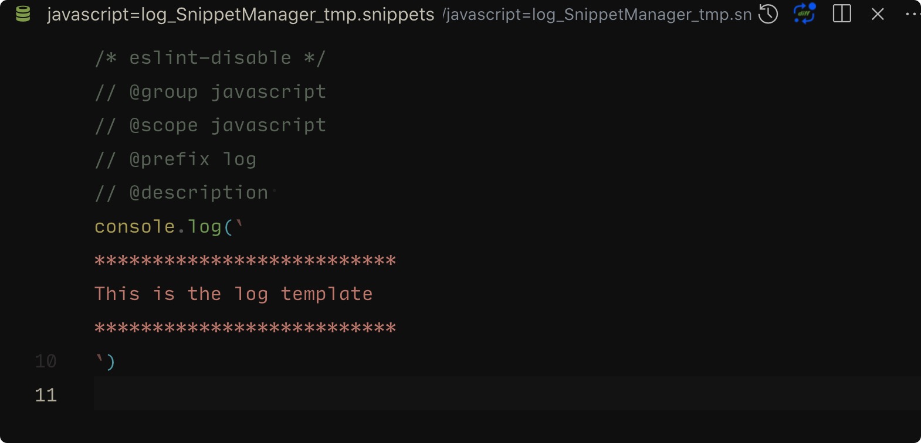
Task: Click line number 10 in the gutter
Action: [x=46, y=362]
